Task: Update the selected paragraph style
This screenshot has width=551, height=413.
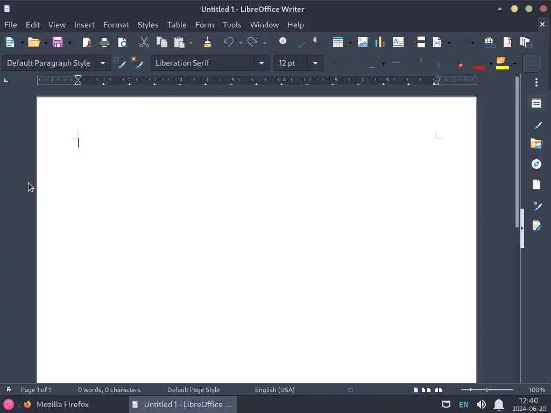Action: [121, 63]
